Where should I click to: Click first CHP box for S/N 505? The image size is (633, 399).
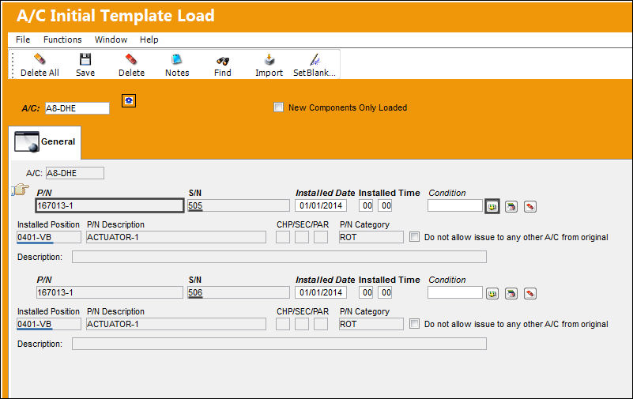point(283,237)
